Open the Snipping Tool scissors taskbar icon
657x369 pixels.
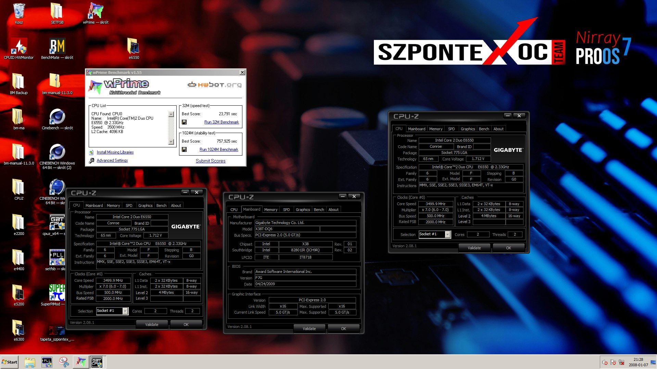click(x=64, y=362)
